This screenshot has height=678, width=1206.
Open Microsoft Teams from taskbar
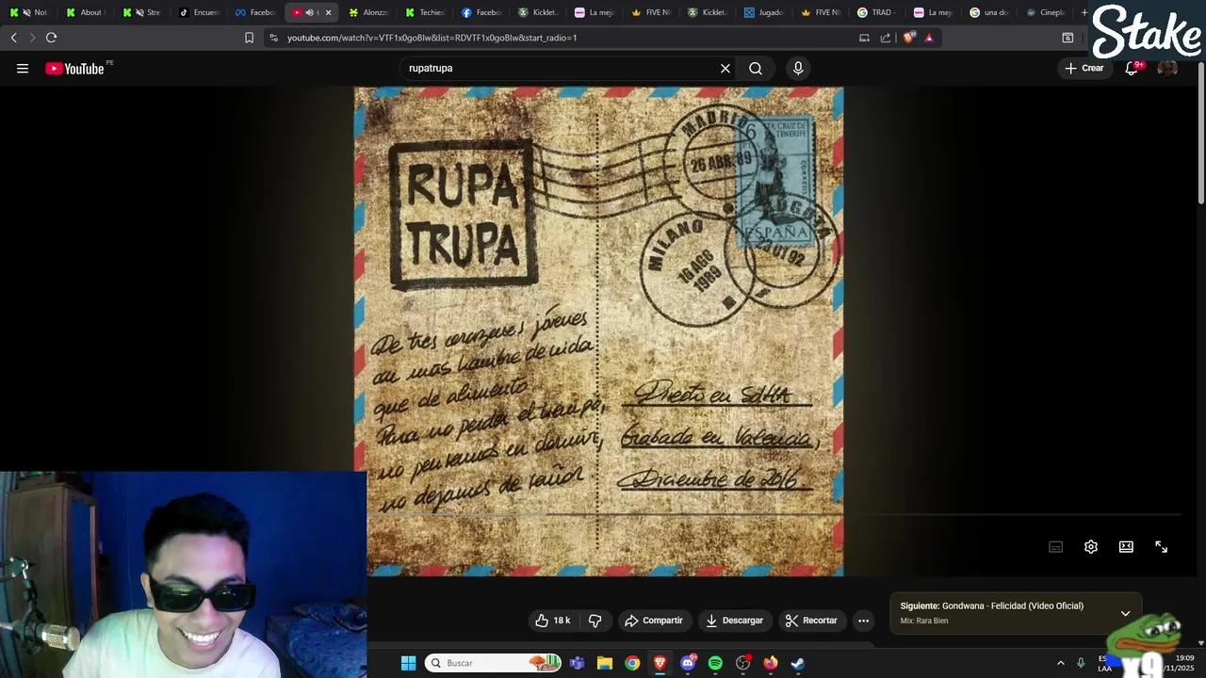coord(577,663)
